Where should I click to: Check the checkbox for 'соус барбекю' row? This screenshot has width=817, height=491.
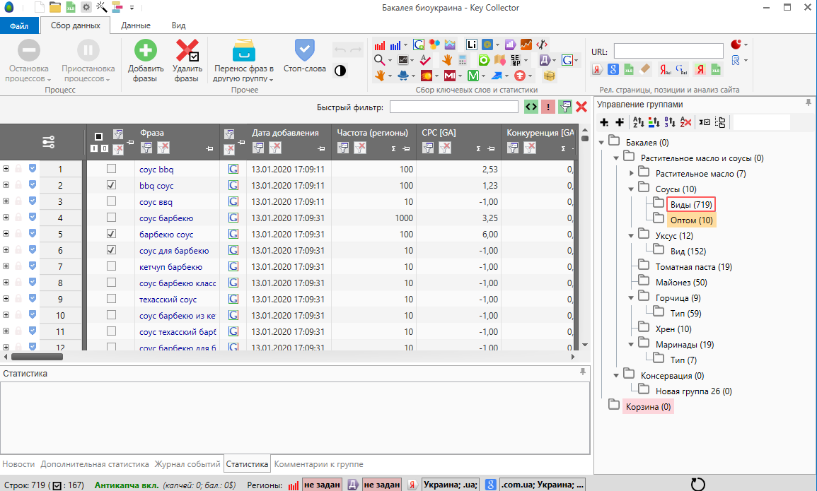click(111, 218)
